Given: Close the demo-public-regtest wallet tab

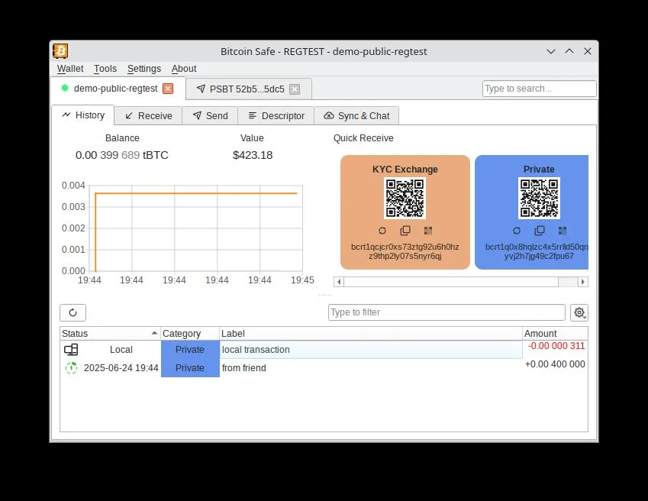Looking at the screenshot, I should pos(168,89).
